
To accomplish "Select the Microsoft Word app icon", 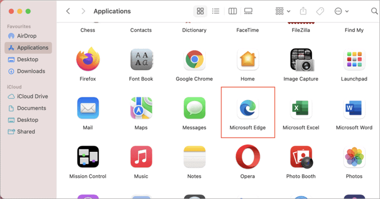I will pos(354,108).
